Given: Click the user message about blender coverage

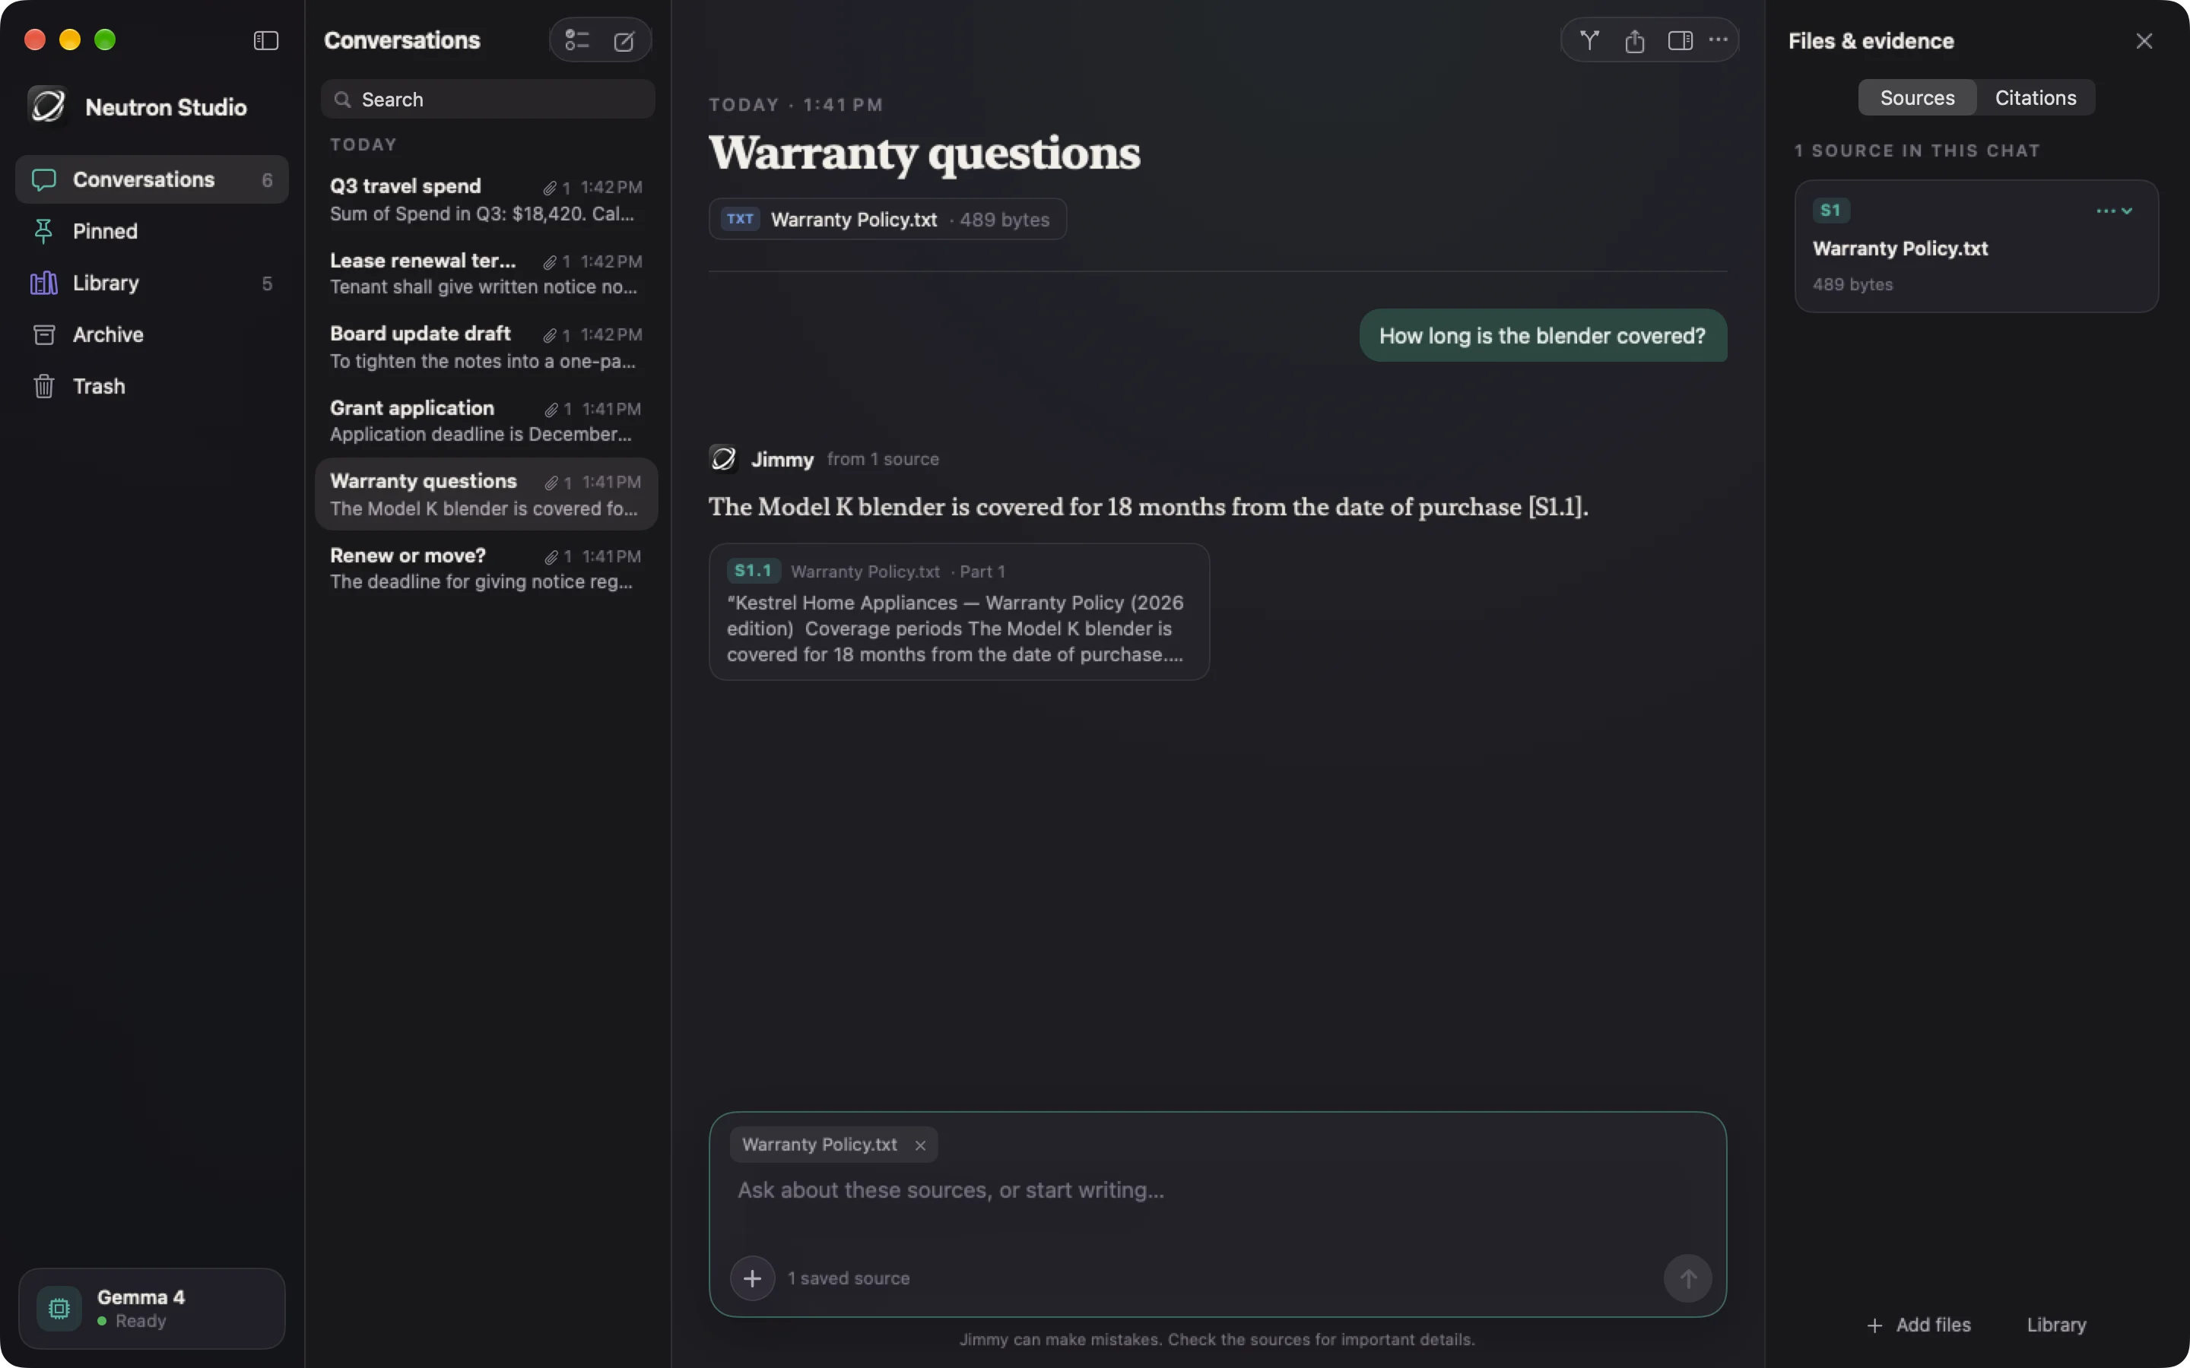Looking at the screenshot, I should [x=1543, y=336].
